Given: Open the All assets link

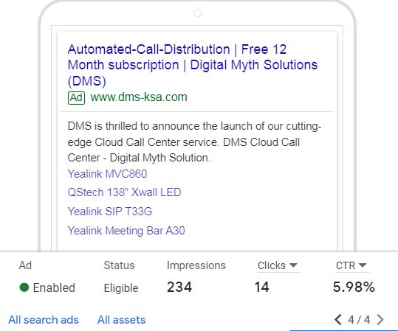Looking at the screenshot, I should [121, 320].
